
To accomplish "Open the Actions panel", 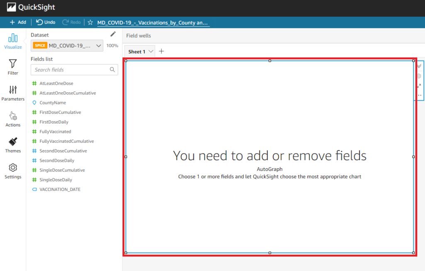I will [x=13, y=119].
